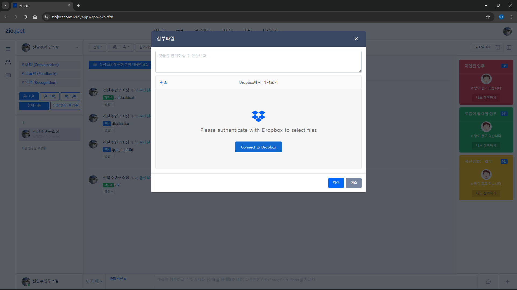The width and height of the screenshot is (517, 290).
Task: Click avatar in 자신감없는 업무 card
Action: pyautogui.click(x=486, y=175)
